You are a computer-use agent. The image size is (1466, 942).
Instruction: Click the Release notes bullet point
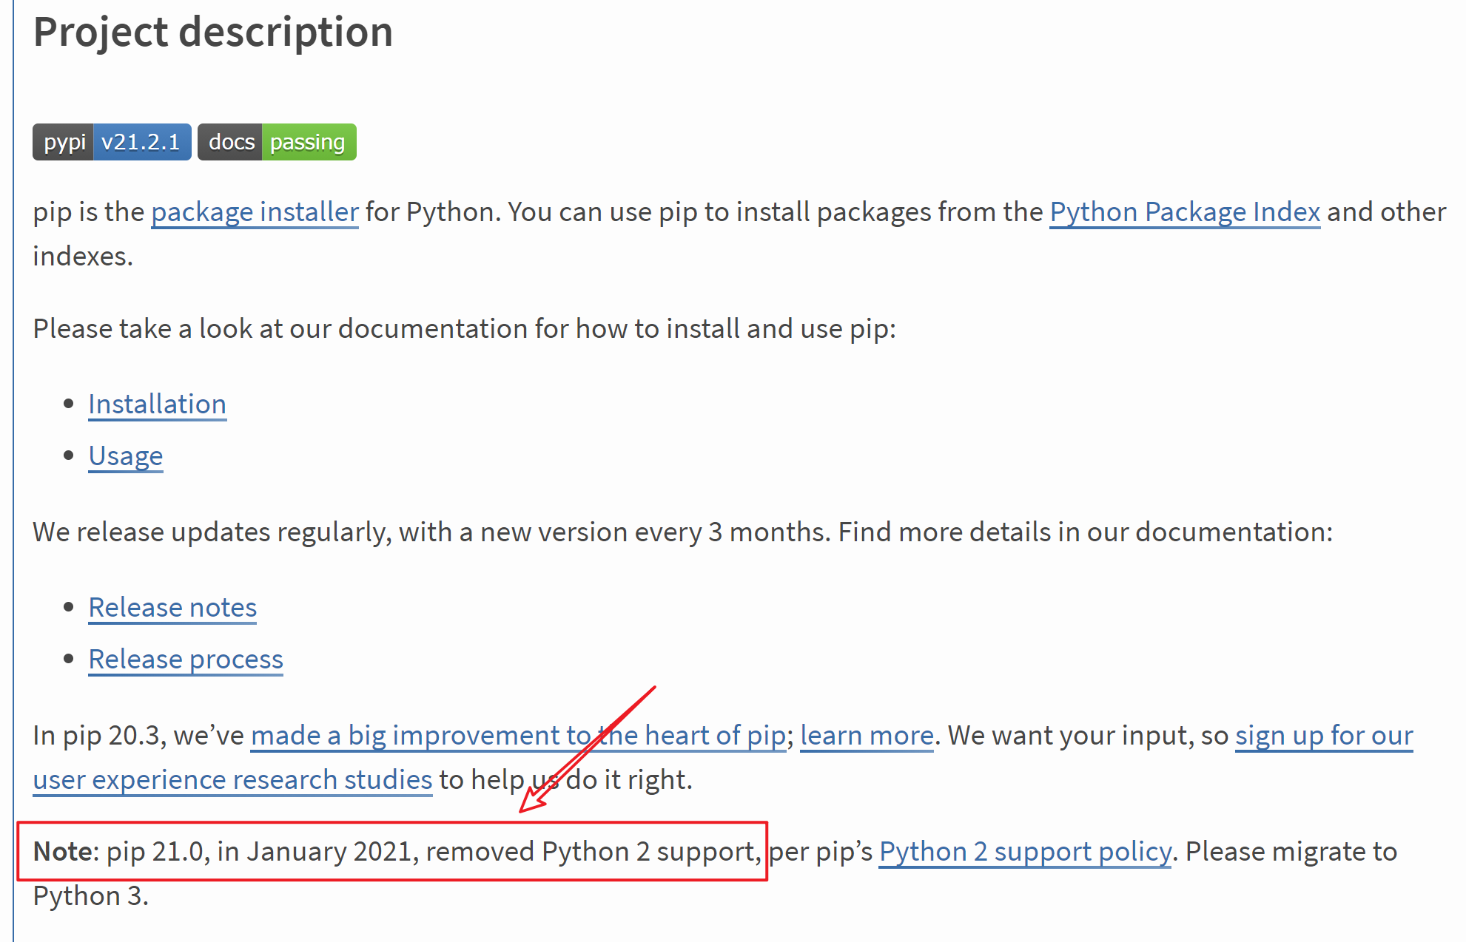coord(68,606)
